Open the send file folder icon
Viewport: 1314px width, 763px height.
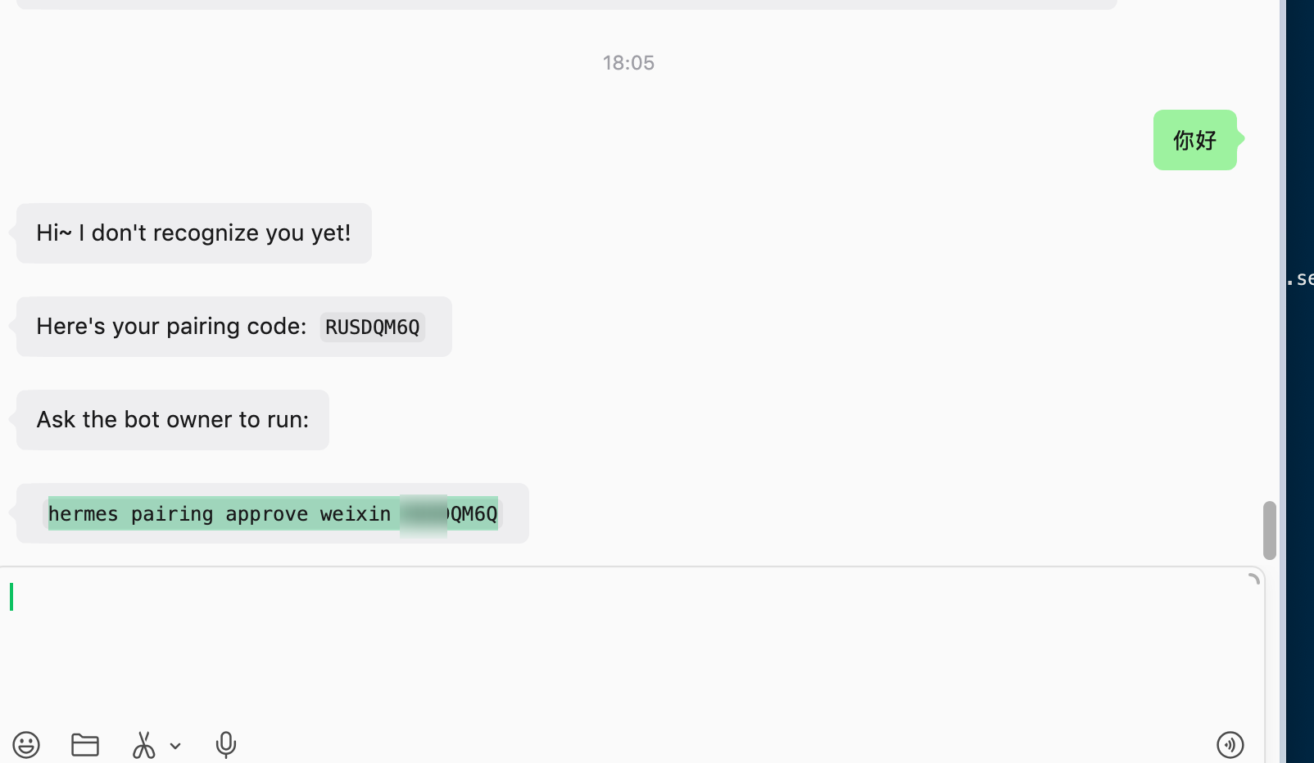(x=85, y=744)
